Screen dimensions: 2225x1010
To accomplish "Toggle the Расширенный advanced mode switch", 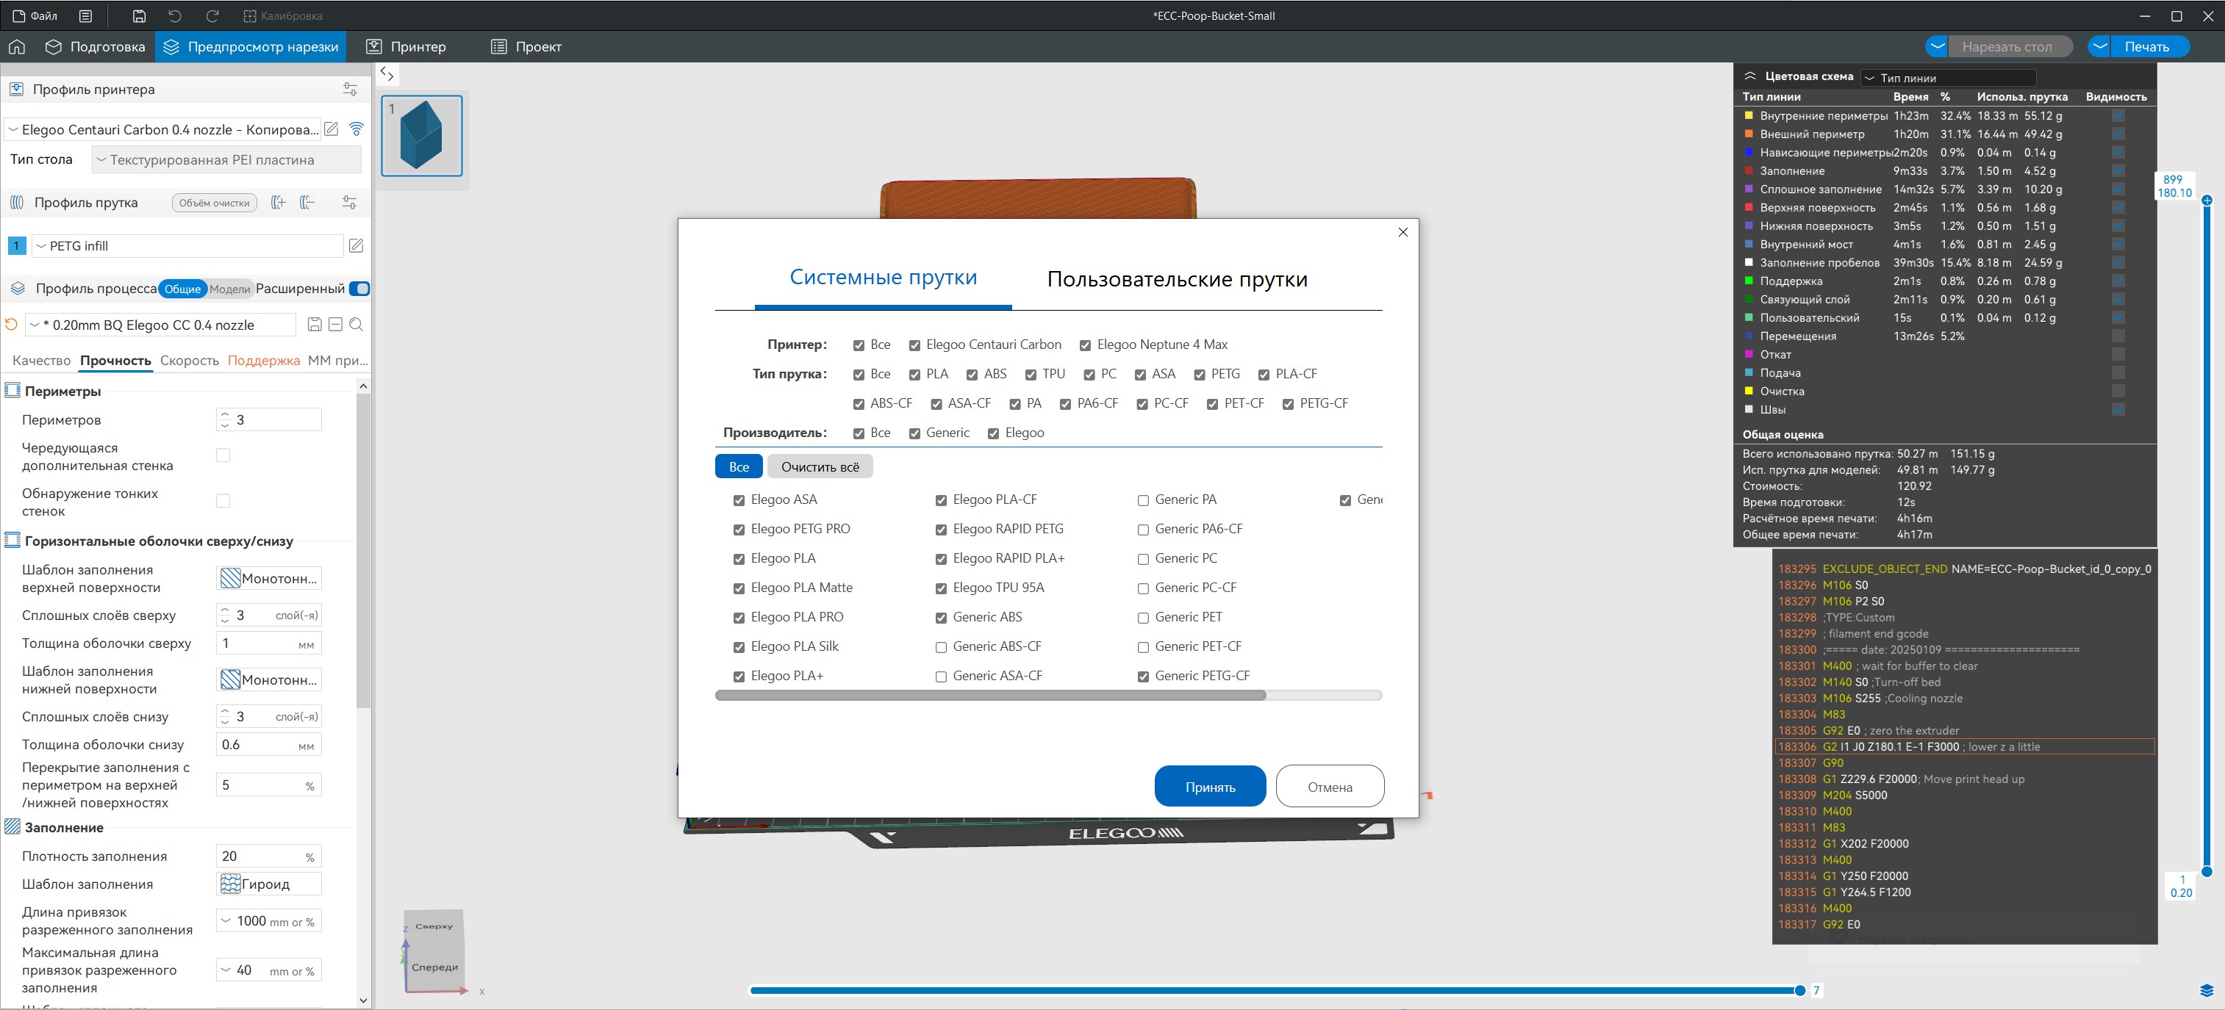I will tap(359, 289).
